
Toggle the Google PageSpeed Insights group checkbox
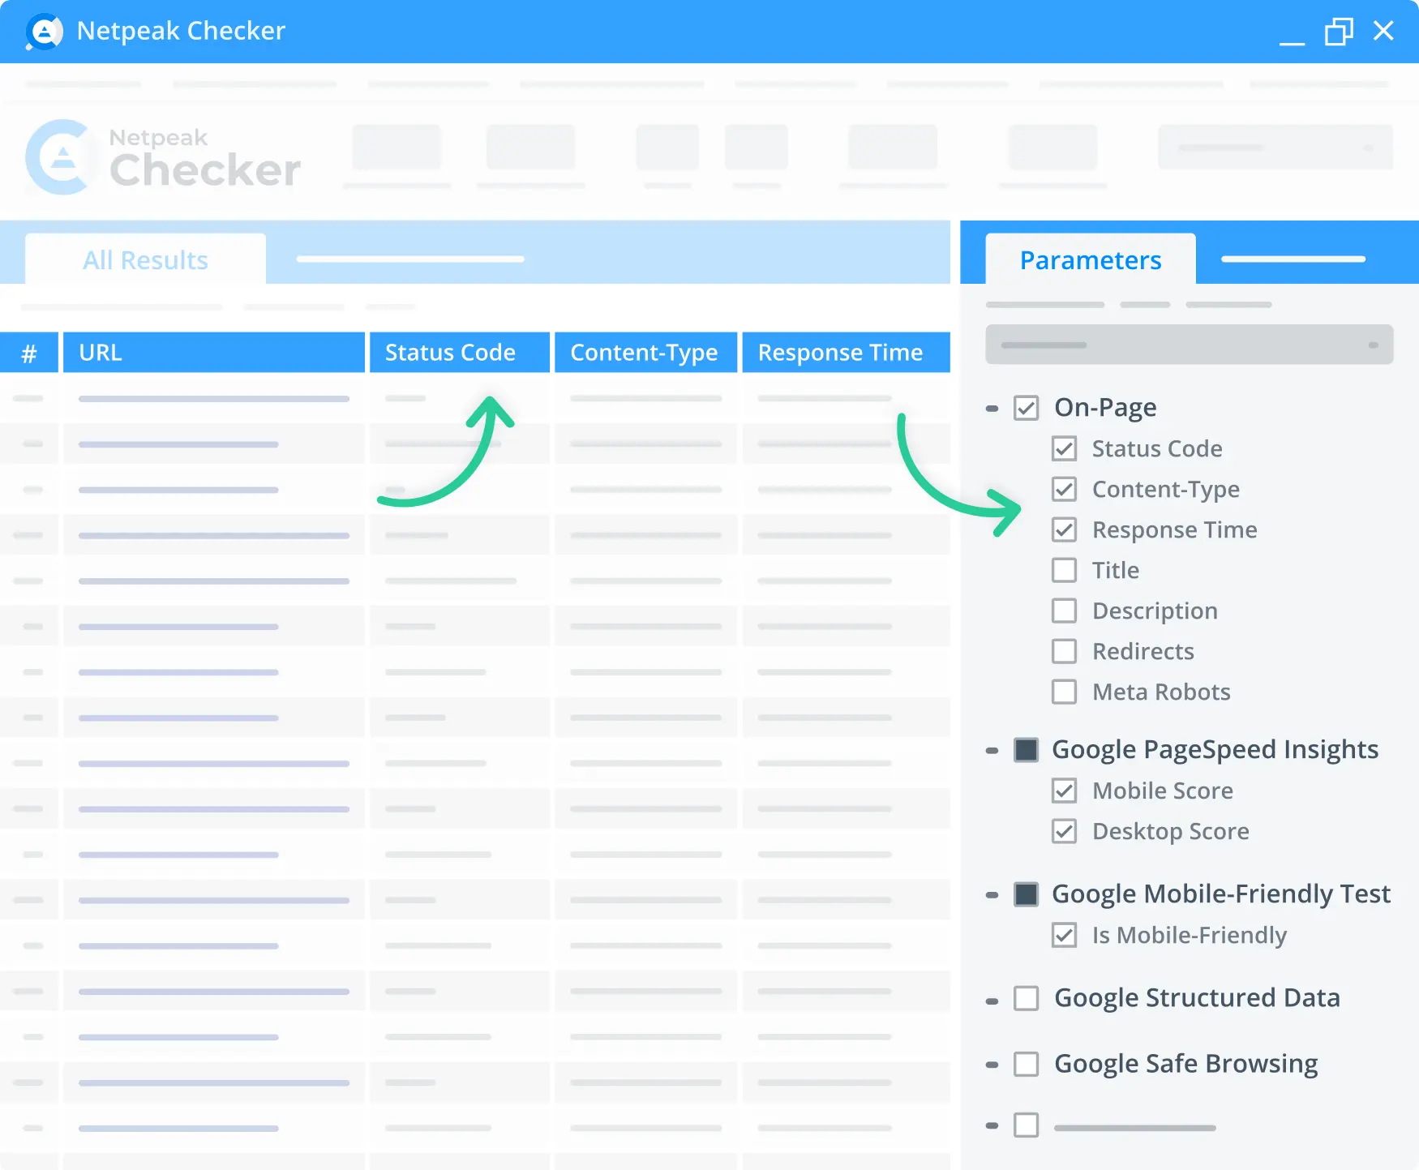[1026, 750]
